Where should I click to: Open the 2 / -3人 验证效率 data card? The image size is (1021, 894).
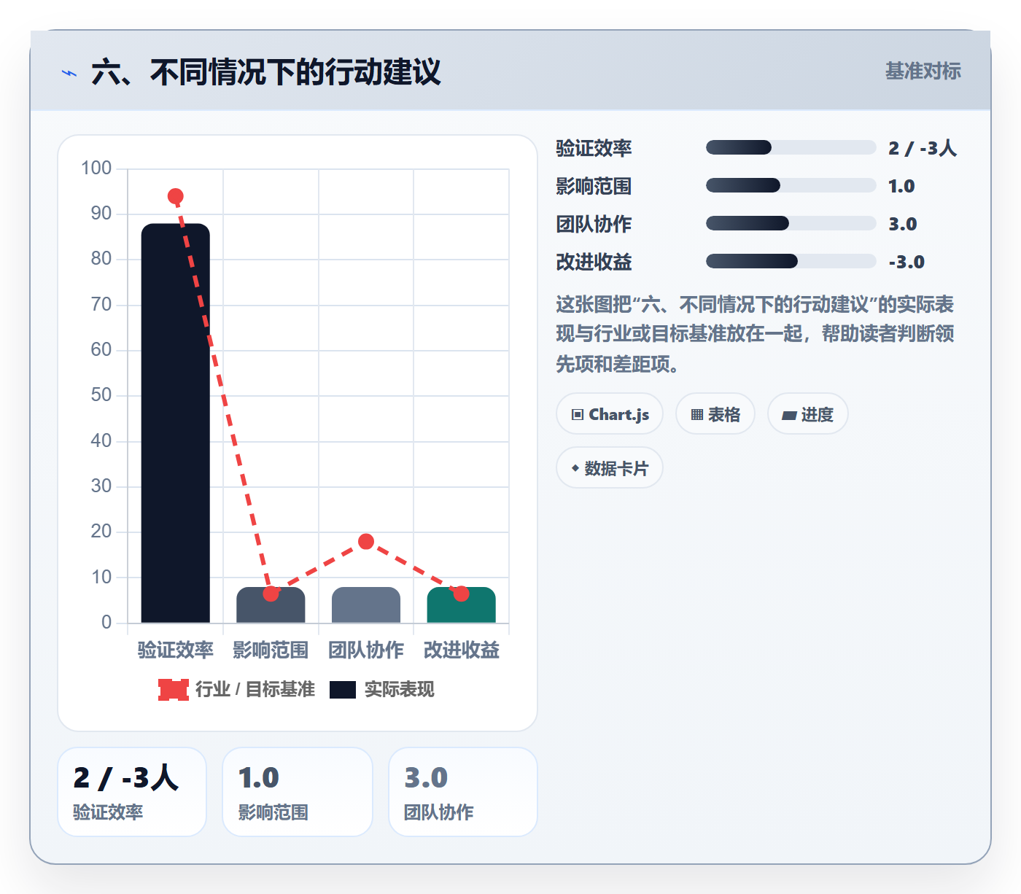[x=132, y=792]
